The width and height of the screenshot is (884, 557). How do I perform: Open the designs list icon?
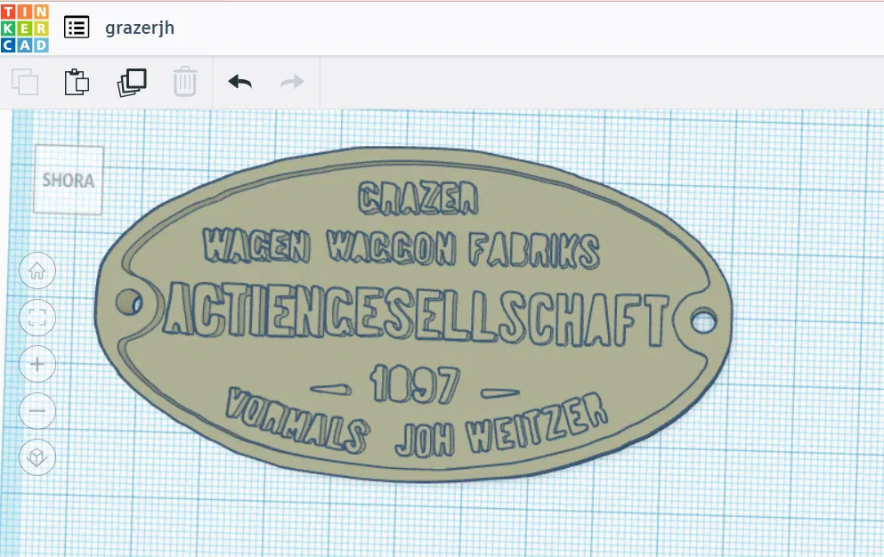(77, 28)
